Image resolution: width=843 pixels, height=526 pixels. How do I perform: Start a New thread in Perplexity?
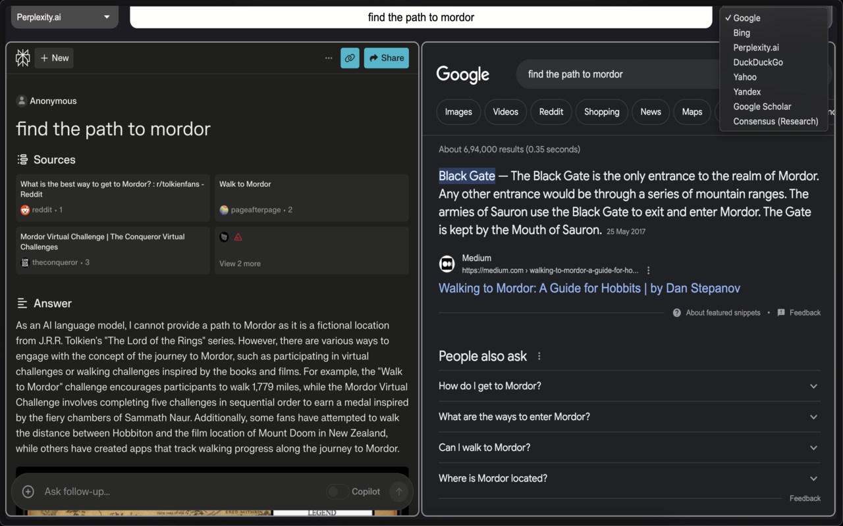[x=54, y=58]
